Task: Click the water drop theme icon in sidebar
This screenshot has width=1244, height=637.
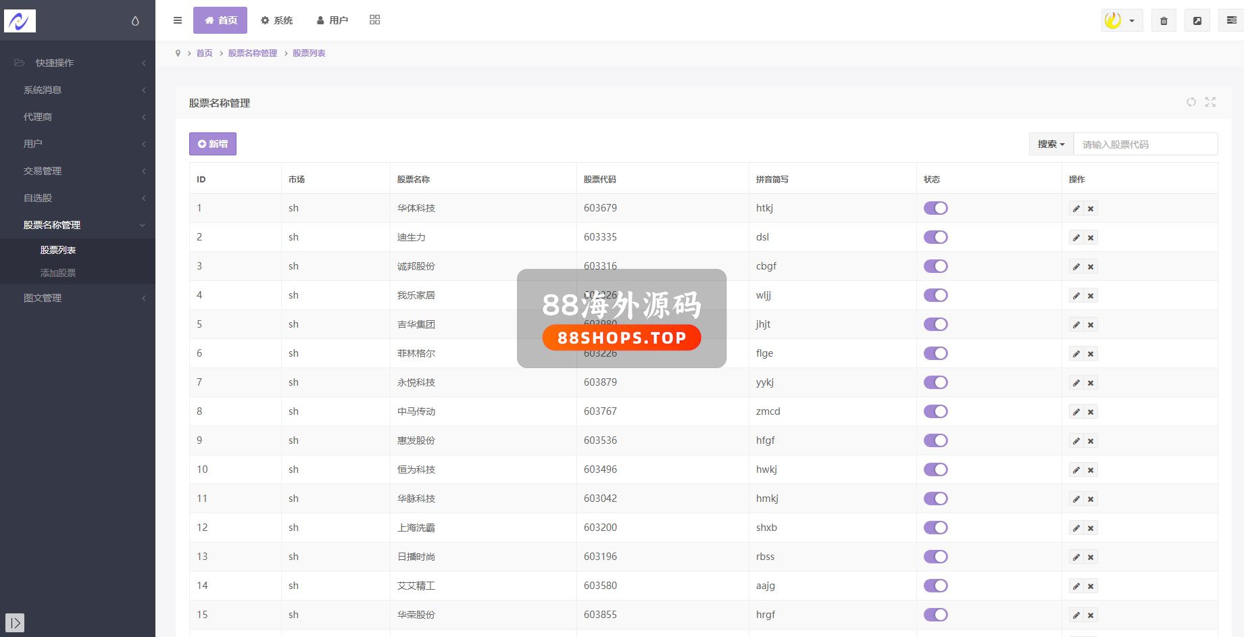Action: click(135, 21)
